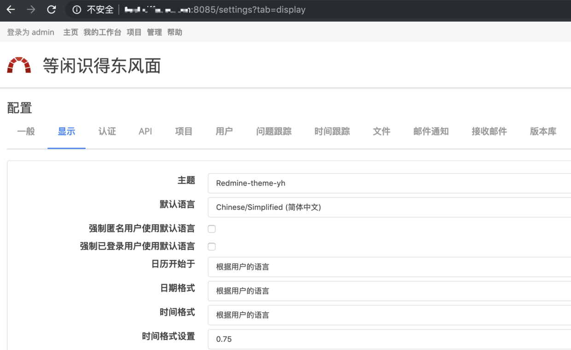Image resolution: width=571 pixels, height=350 pixels.
Task: Open 管理 in top menu
Action: click(x=154, y=32)
